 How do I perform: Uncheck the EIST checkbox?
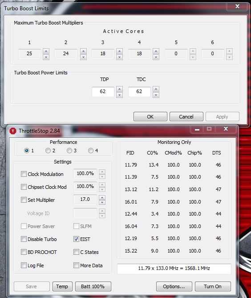(x=76, y=239)
